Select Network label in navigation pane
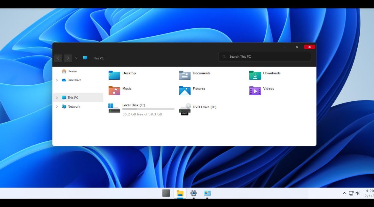The image size is (374, 207). (74, 106)
